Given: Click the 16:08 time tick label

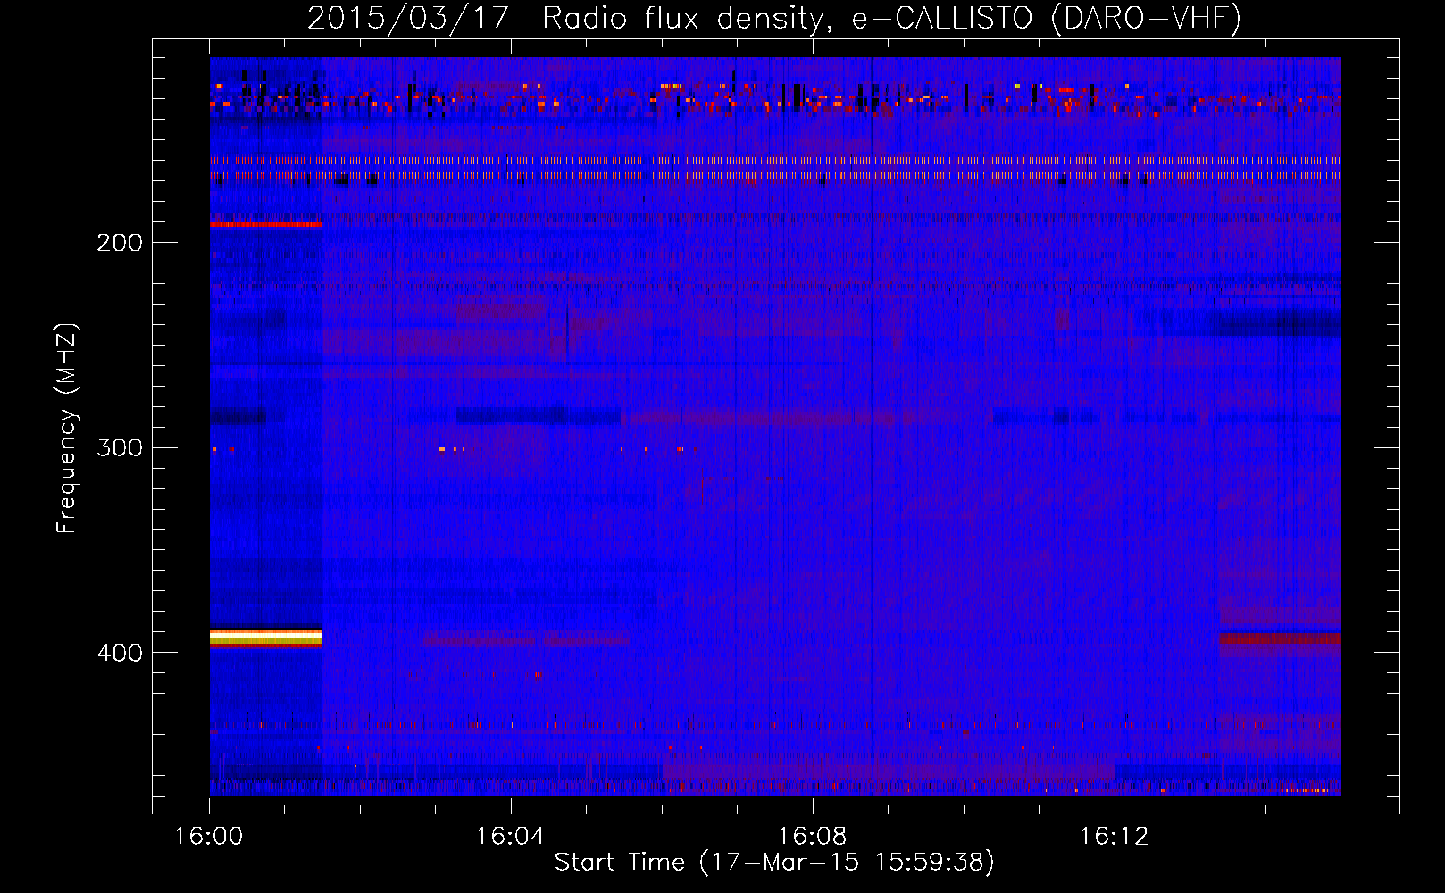Looking at the screenshot, I should [x=813, y=836].
